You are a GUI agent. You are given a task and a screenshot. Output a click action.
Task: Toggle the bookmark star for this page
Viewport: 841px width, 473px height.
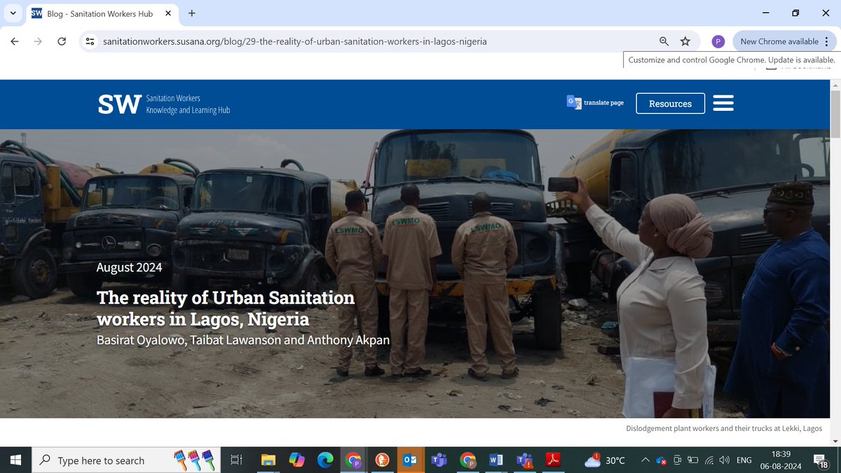click(685, 41)
